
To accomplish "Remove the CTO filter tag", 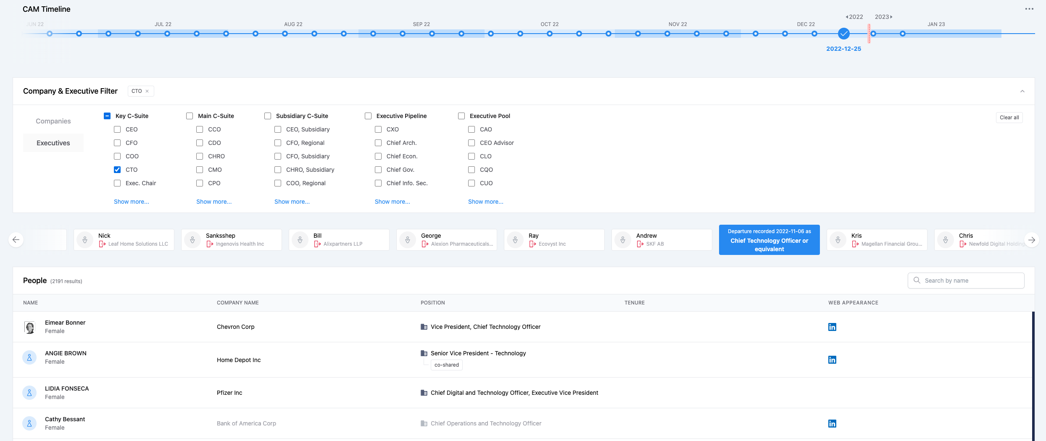I will tap(147, 91).
